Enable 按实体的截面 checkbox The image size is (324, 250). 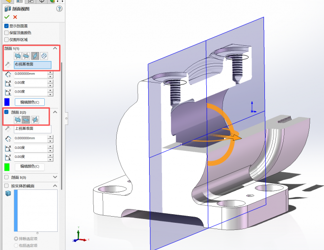(x=6, y=186)
